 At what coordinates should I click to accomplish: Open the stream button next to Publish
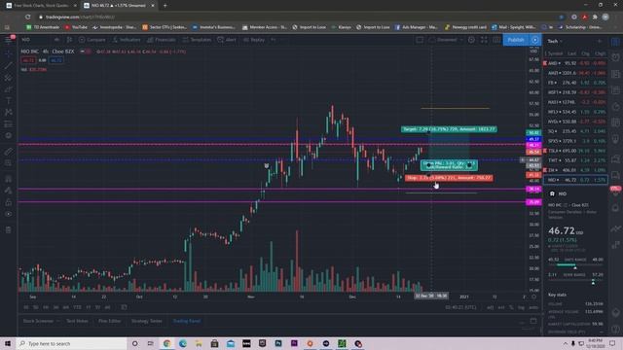(535, 40)
